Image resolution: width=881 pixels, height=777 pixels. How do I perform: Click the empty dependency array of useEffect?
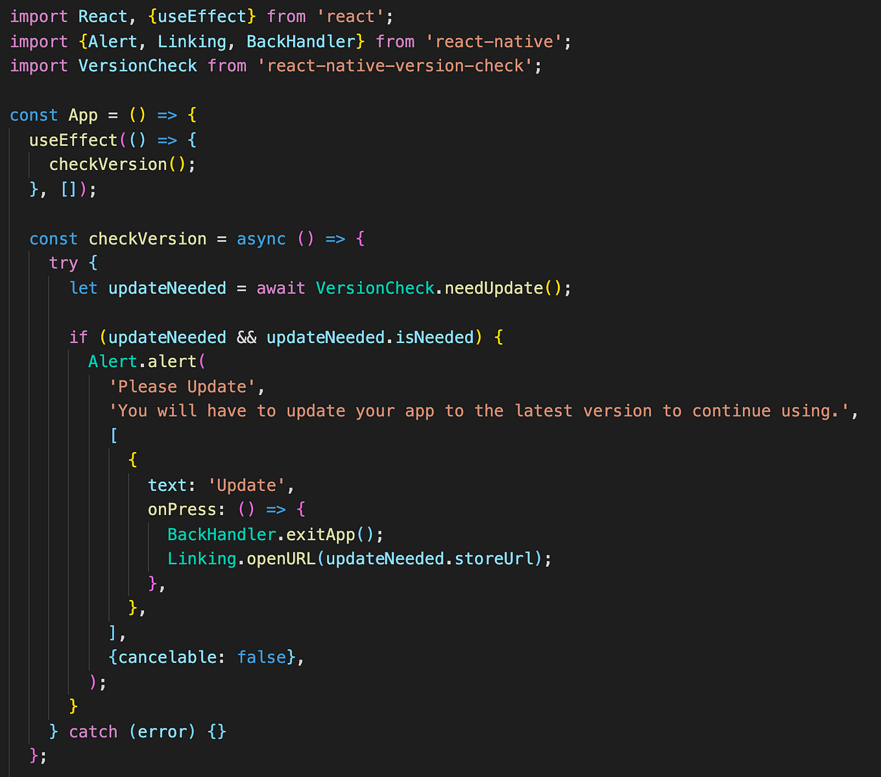[69, 189]
